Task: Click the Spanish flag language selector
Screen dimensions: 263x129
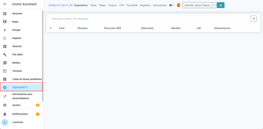Action: point(179,5)
